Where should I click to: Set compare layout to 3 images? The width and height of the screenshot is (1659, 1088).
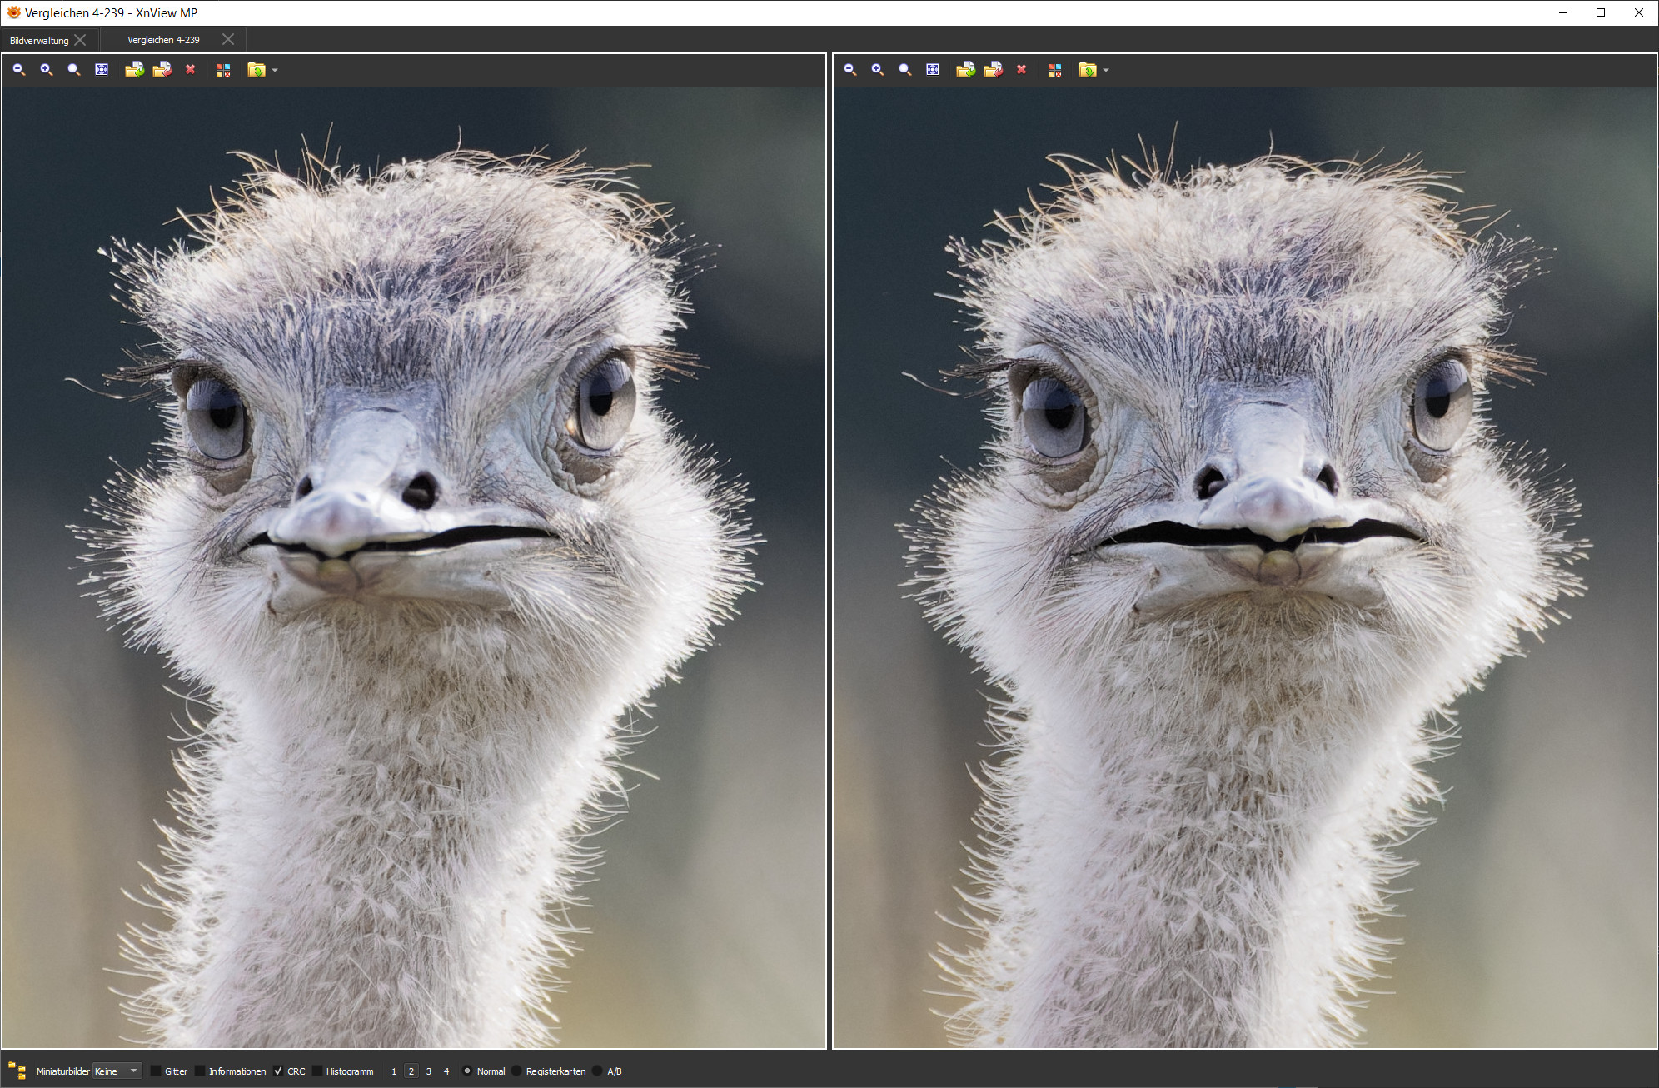point(429,1071)
